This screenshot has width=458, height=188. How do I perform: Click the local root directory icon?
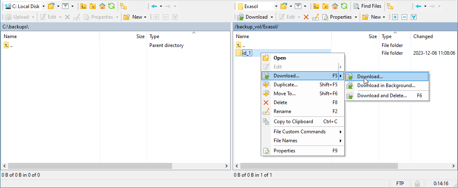pyautogui.click(x=93, y=6)
